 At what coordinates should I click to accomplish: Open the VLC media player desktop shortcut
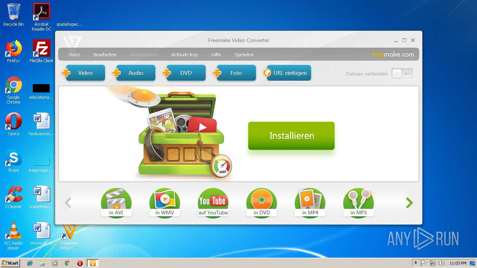coord(13,236)
